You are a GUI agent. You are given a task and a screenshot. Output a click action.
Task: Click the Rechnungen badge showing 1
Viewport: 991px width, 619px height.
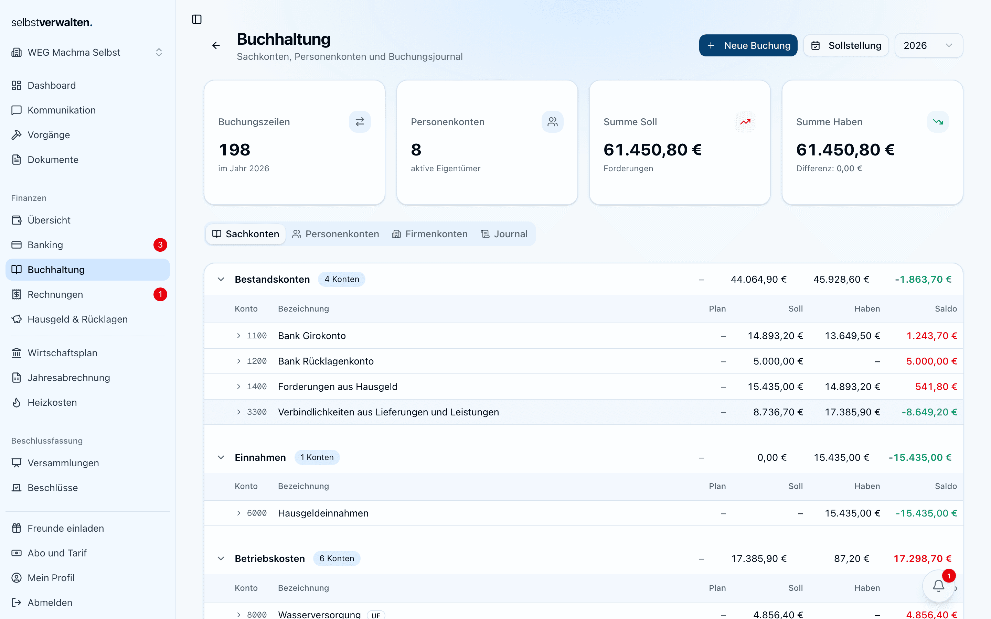[160, 294]
